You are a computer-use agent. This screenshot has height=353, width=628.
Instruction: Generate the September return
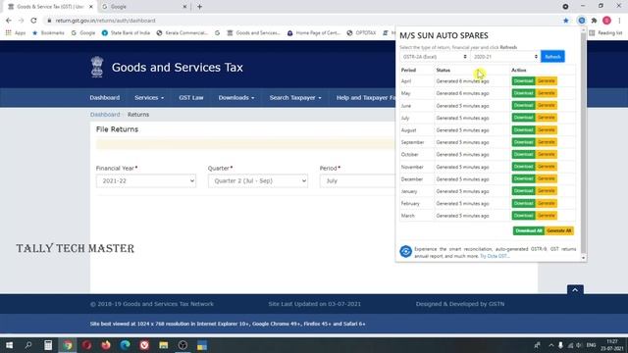click(x=546, y=142)
